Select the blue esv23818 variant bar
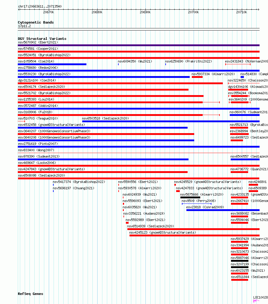This screenshot has width=268, height=304. [x=223, y=210]
